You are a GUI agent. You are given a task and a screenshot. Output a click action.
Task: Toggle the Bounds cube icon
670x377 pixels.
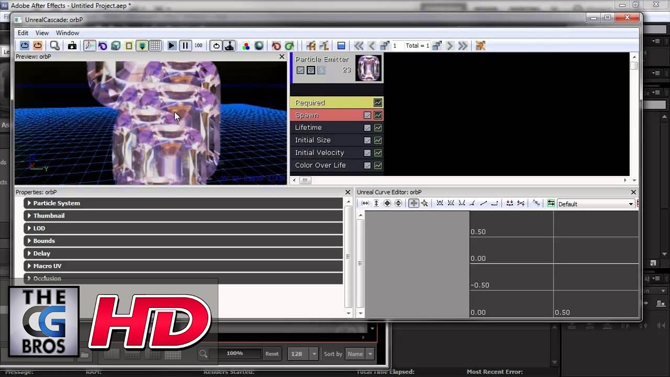pos(116,46)
